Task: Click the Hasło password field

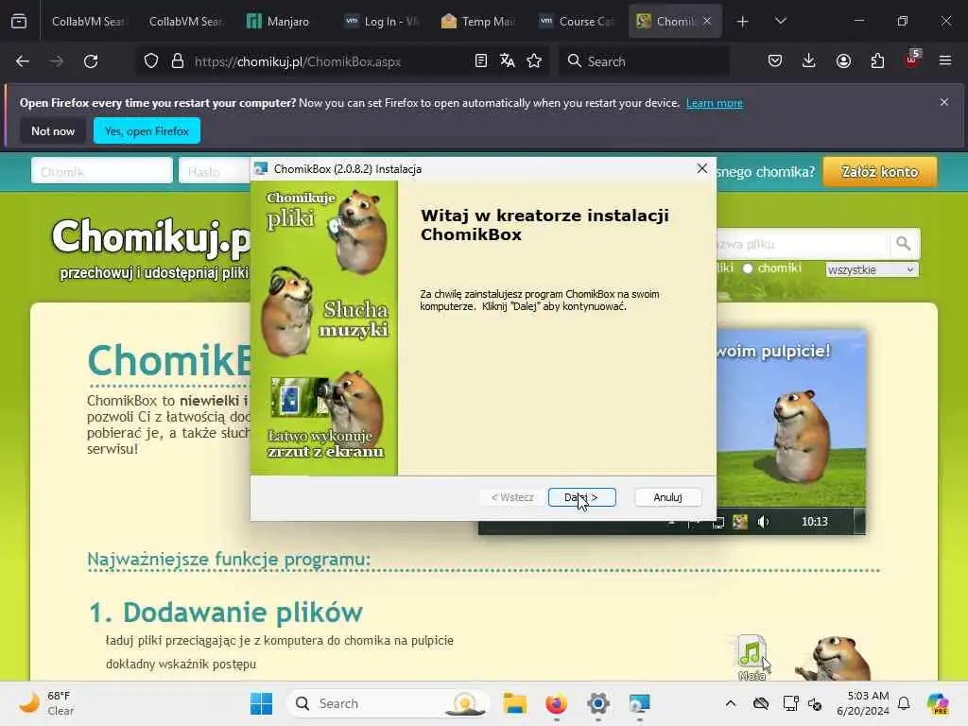Action: click(x=215, y=171)
